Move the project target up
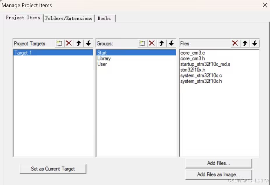Viewport: 270px width, 185px height. [79, 43]
